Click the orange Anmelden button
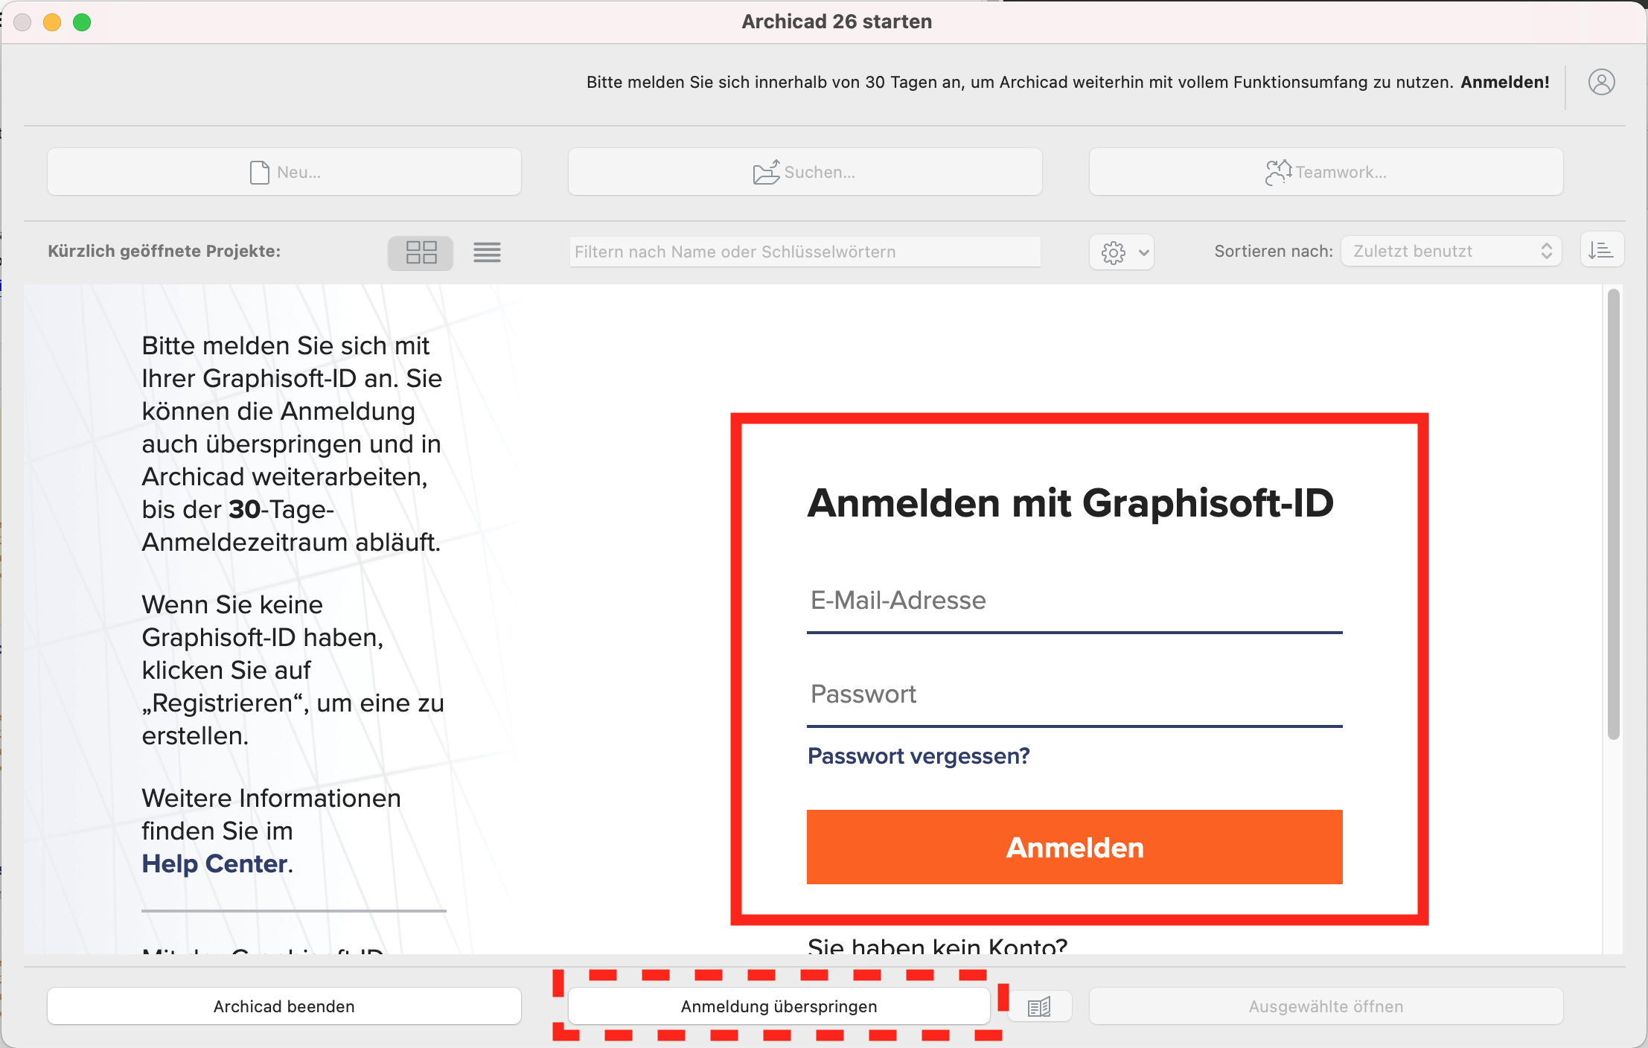Viewport: 1648px width, 1048px height. tap(1074, 847)
